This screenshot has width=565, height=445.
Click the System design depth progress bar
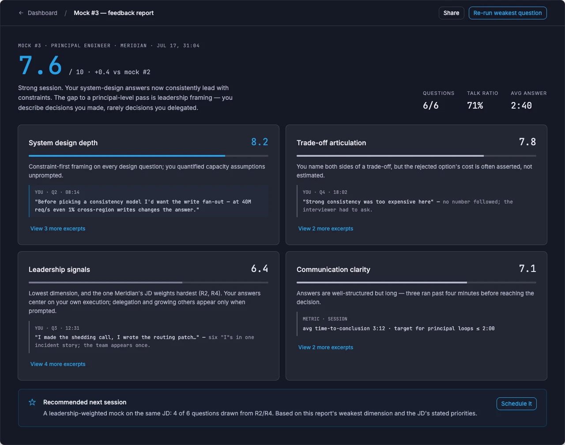click(148, 156)
